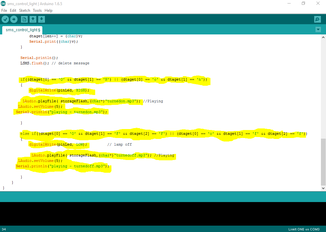Open the Edit menu

point(13,11)
